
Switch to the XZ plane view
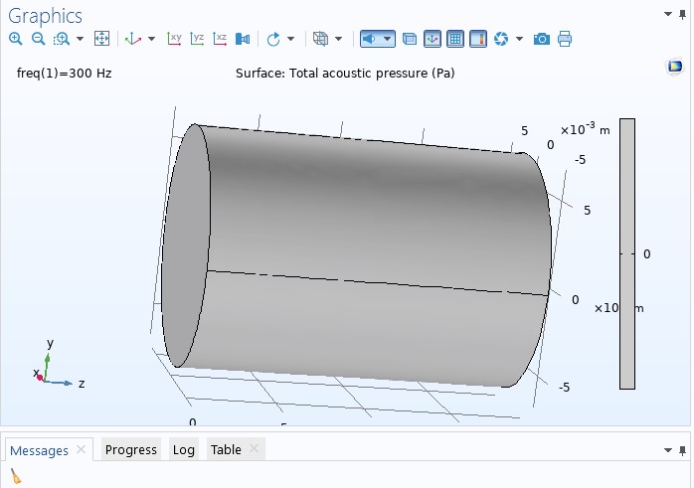click(x=220, y=39)
